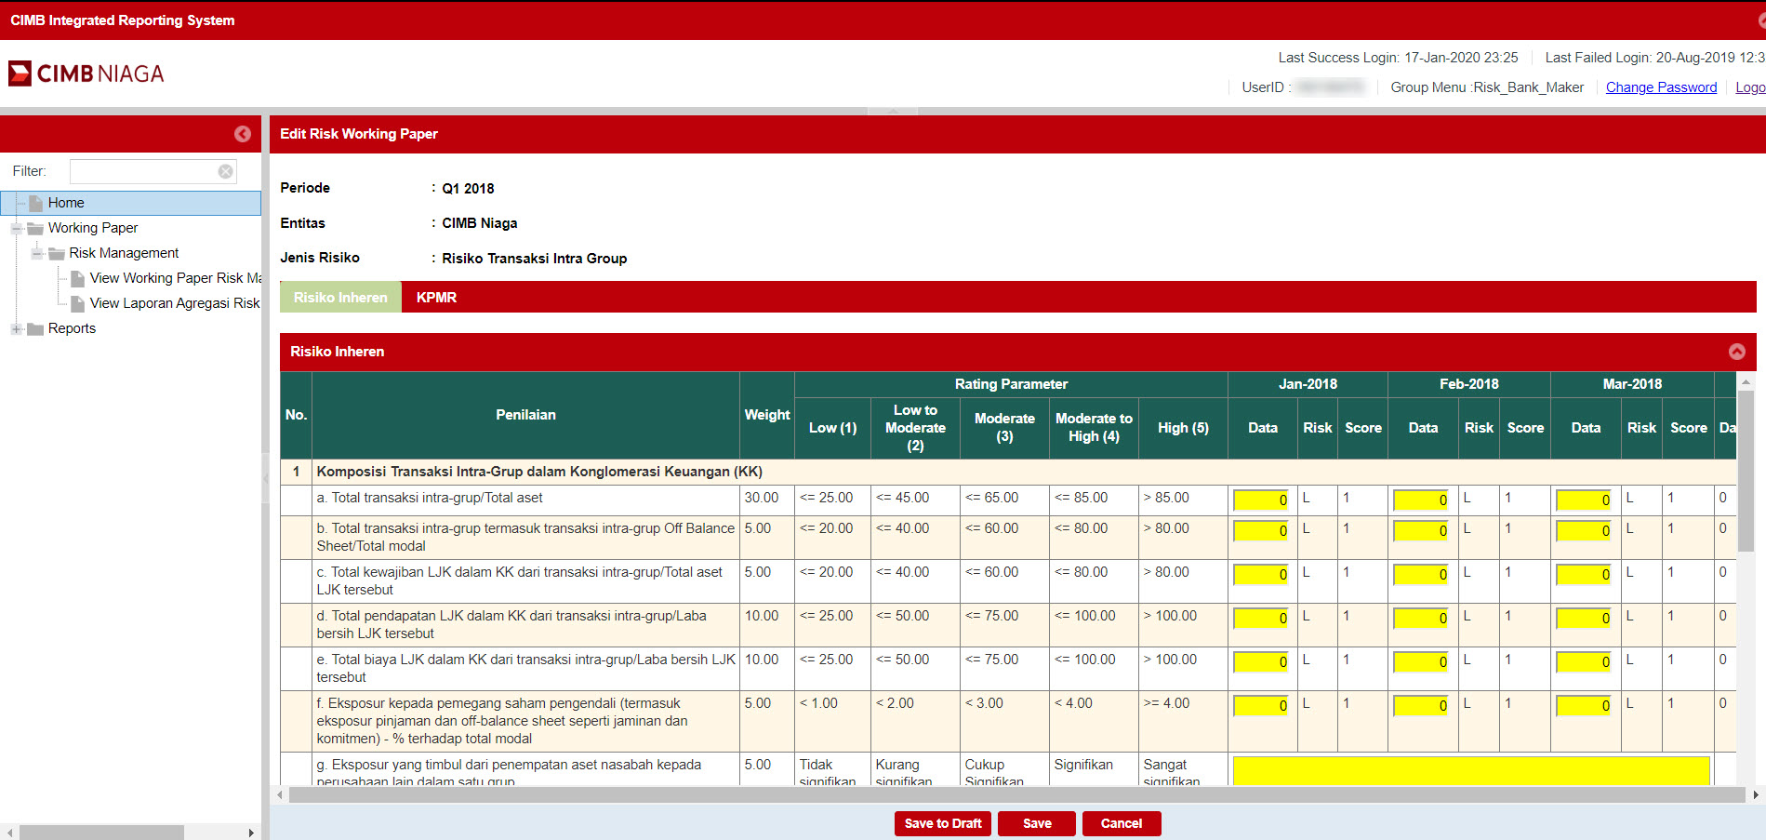1766x840 pixels.
Task: Expand the Reports tree node
Action: 16,329
